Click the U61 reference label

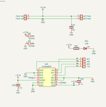[46, 64]
